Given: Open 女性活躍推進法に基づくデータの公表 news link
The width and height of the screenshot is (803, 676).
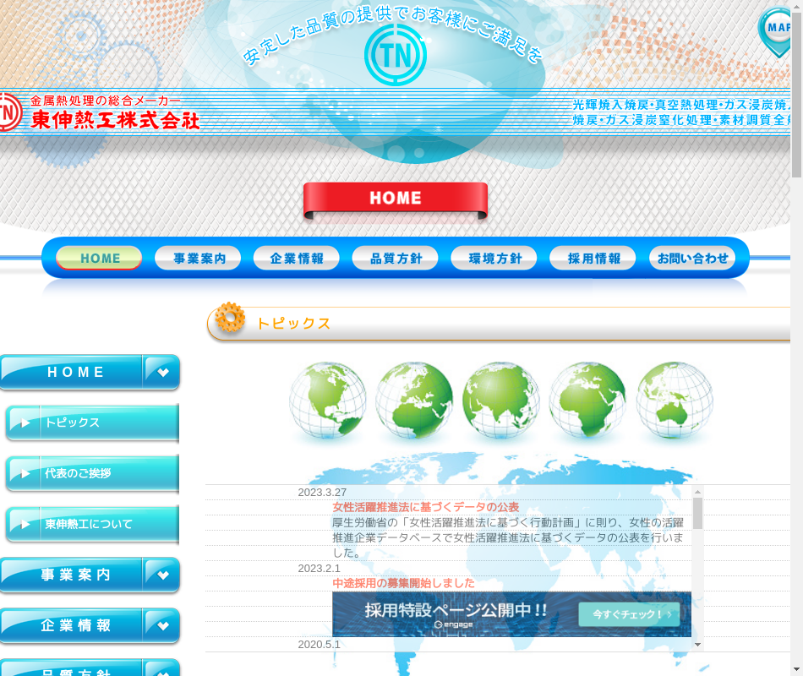Looking at the screenshot, I should (x=425, y=507).
